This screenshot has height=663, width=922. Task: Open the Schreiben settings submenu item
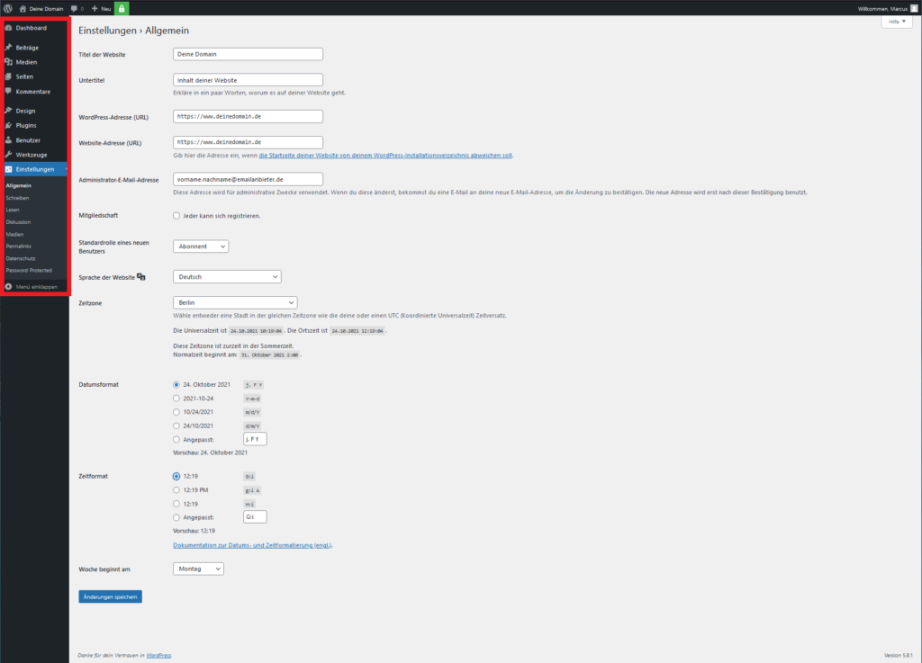17,198
